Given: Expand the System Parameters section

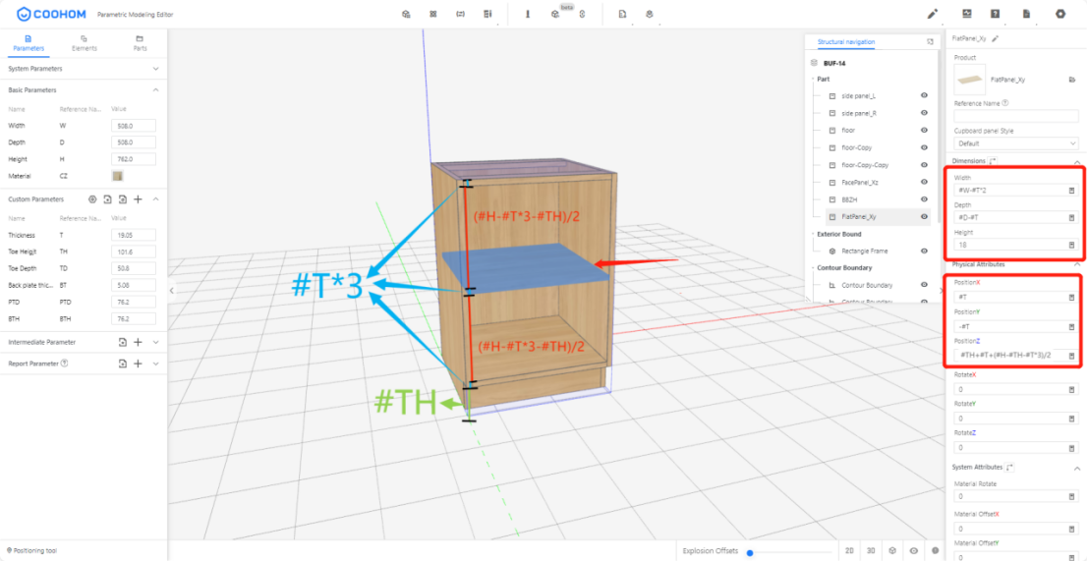Looking at the screenshot, I should point(156,69).
